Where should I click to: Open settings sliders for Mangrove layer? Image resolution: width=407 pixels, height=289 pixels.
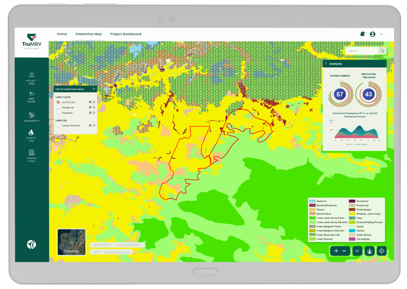(90, 108)
